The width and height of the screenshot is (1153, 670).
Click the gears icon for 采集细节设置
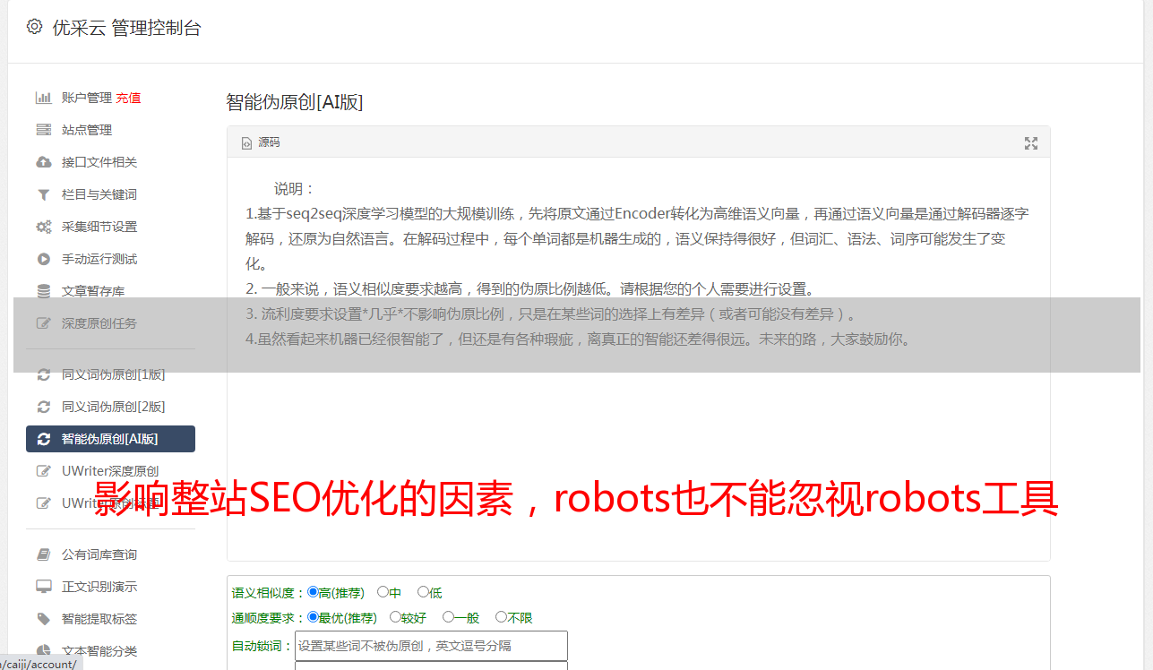[43, 227]
